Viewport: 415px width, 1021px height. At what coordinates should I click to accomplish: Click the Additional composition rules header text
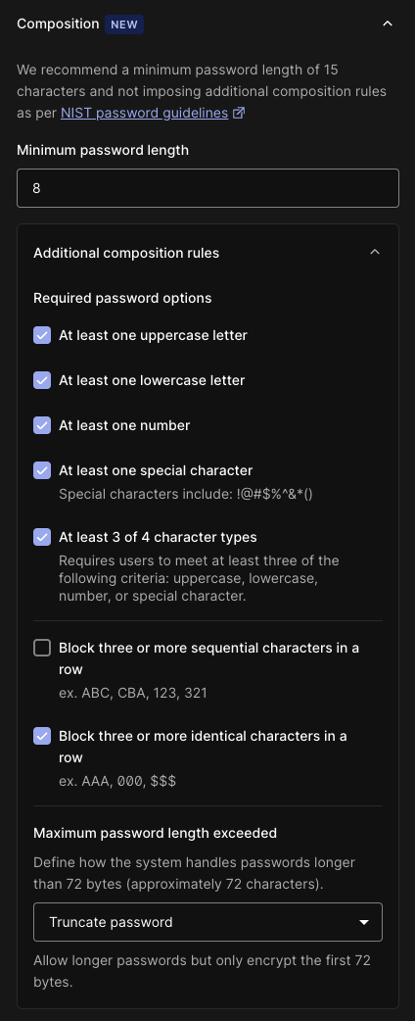pos(126,253)
